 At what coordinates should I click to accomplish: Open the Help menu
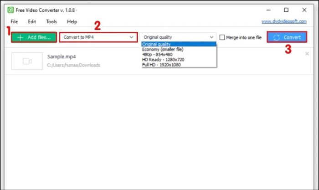(x=72, y=21)
